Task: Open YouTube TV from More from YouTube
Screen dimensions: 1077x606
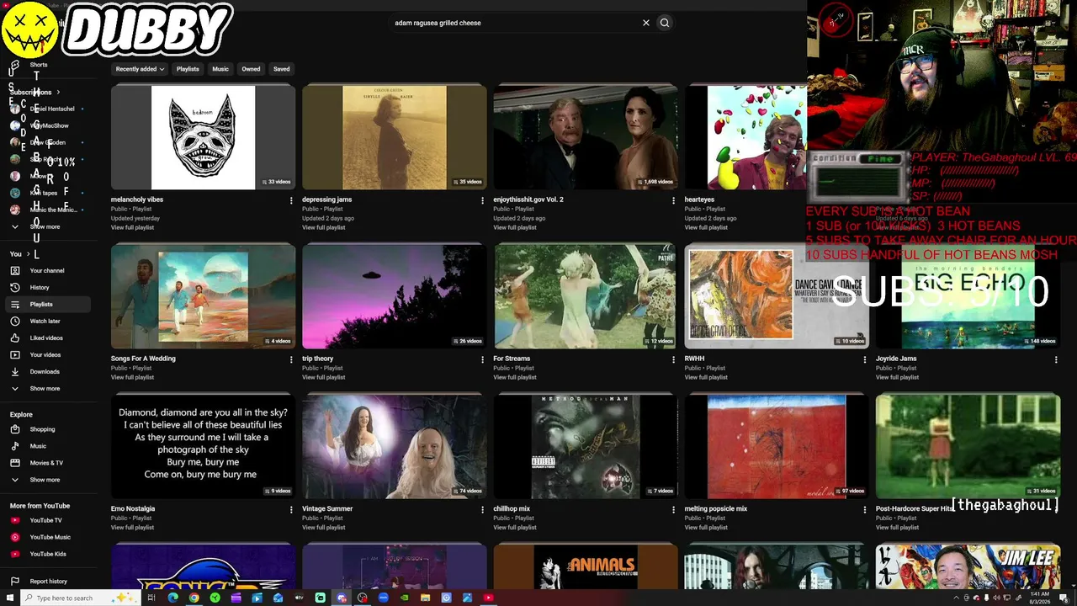Action: [45, 520]
